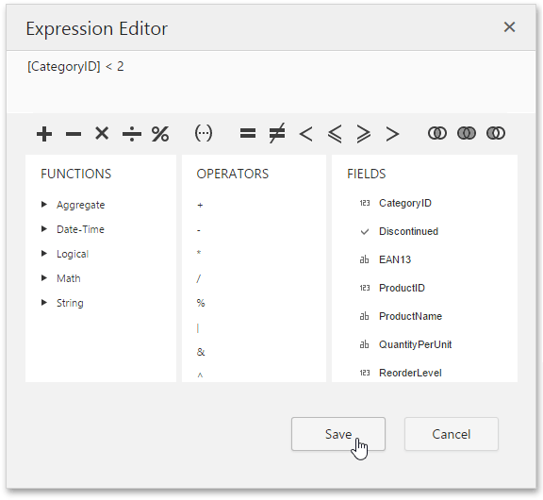The image size is (543, 500).
Task: Cancel the Expression Editor dialog
Action: (452, 434)
